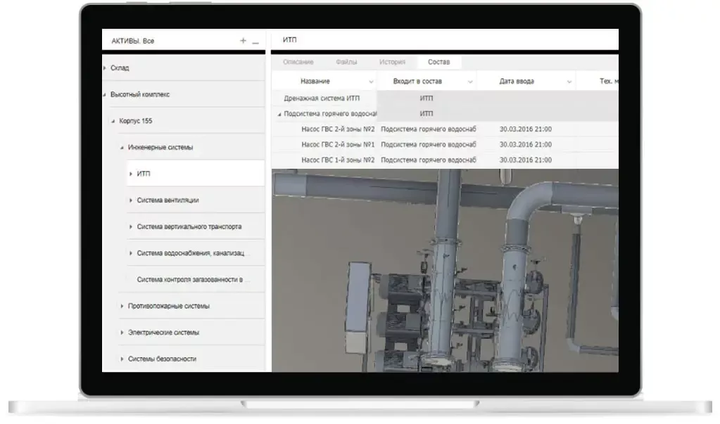Select Система вентиляции in the tree
The height and width of the screenshot is (424, 720).
168,200
